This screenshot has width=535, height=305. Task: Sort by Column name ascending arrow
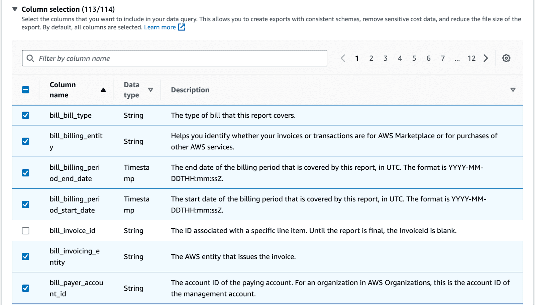(x=103, y=90)
